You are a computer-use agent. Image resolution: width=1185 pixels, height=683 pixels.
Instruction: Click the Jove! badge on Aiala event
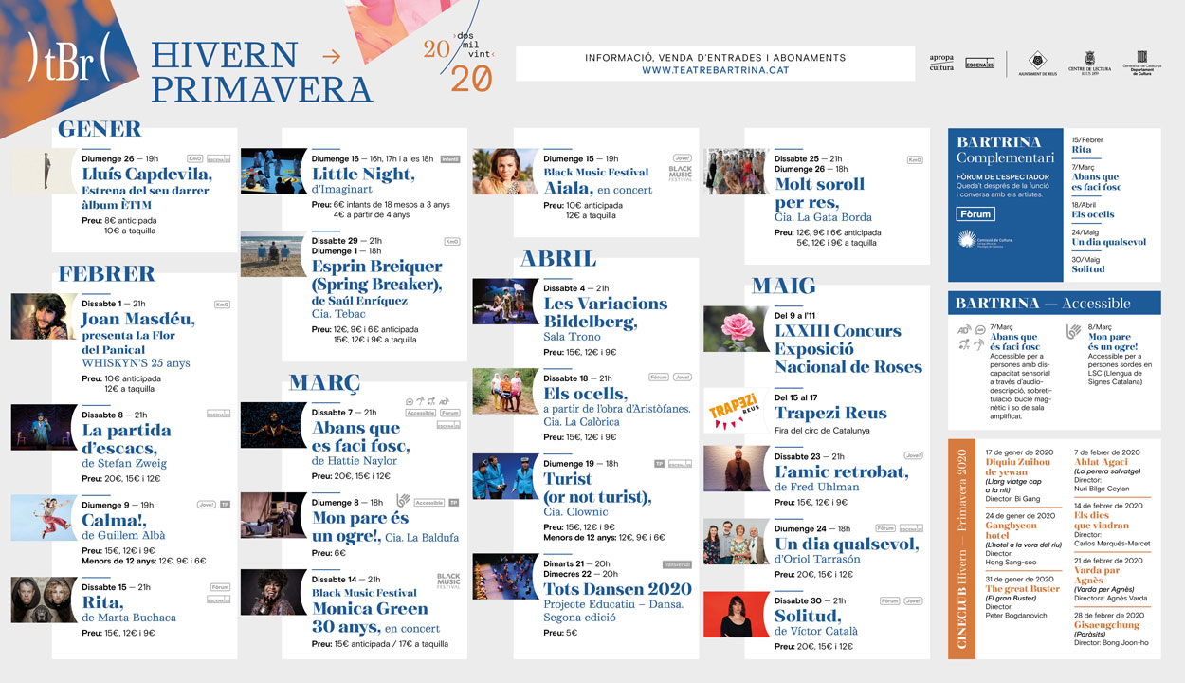point(682,158)
